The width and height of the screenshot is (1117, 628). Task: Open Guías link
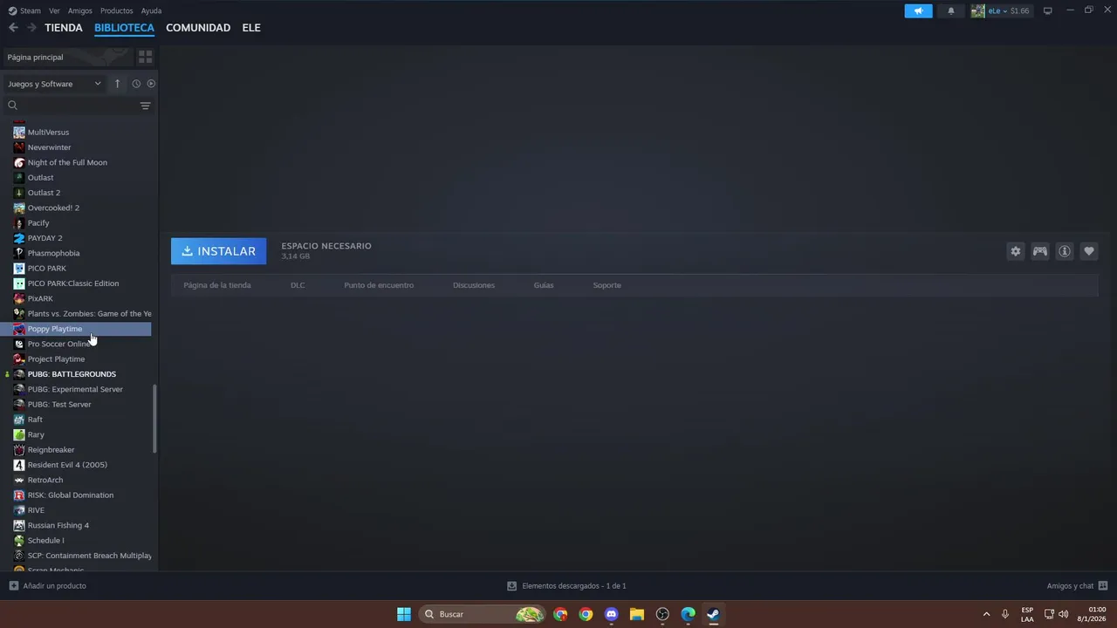[x=544, y=285]
